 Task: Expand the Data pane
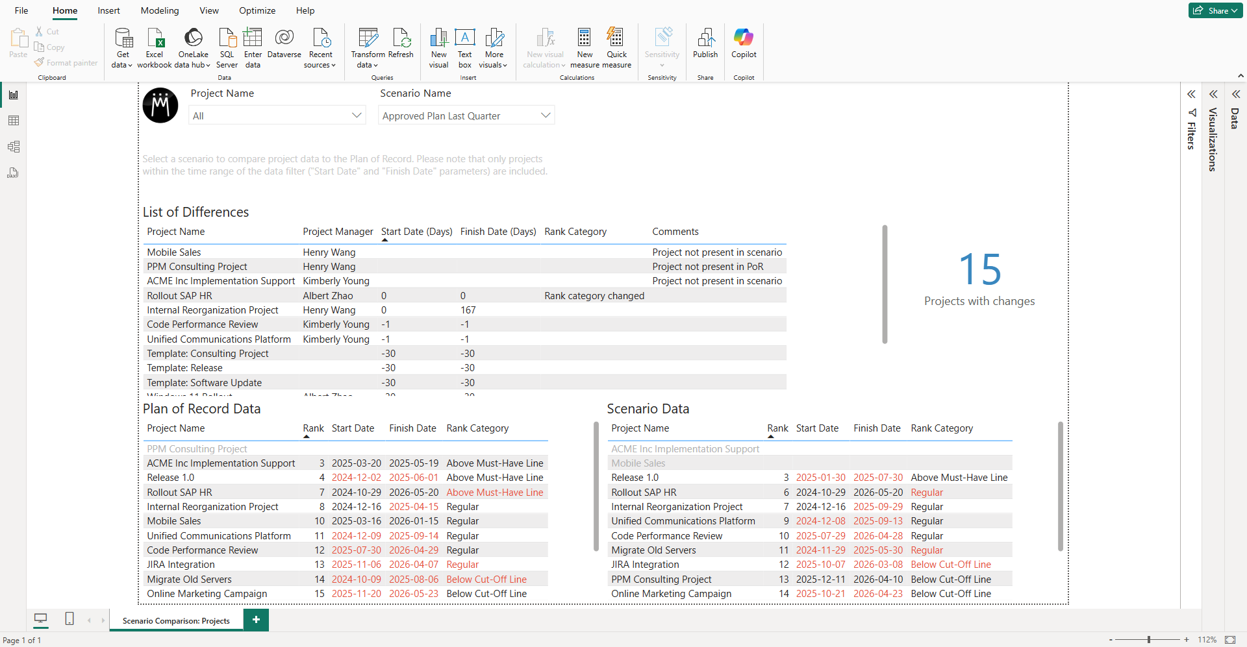pyautogui.click(x=1236, y=95)
